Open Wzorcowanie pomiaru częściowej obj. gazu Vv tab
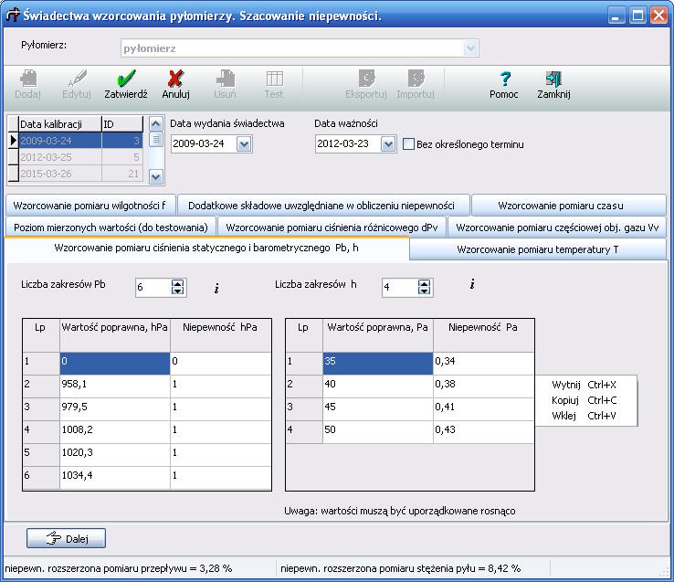This screenshot has width=674, height=582. (x=557, y=228)
